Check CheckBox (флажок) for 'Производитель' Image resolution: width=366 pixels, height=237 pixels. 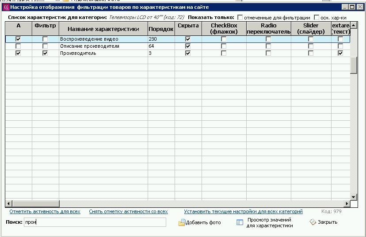(224, 53)
